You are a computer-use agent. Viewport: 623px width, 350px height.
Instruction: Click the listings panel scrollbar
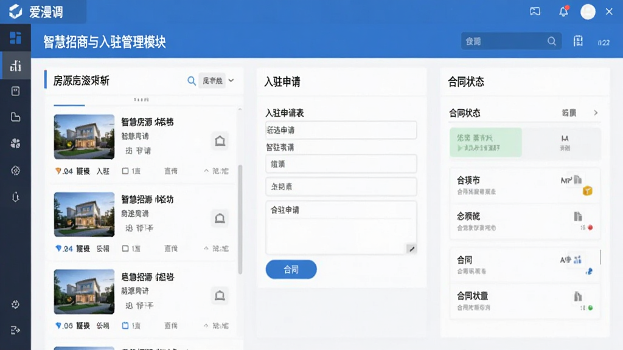coord(240,219)
